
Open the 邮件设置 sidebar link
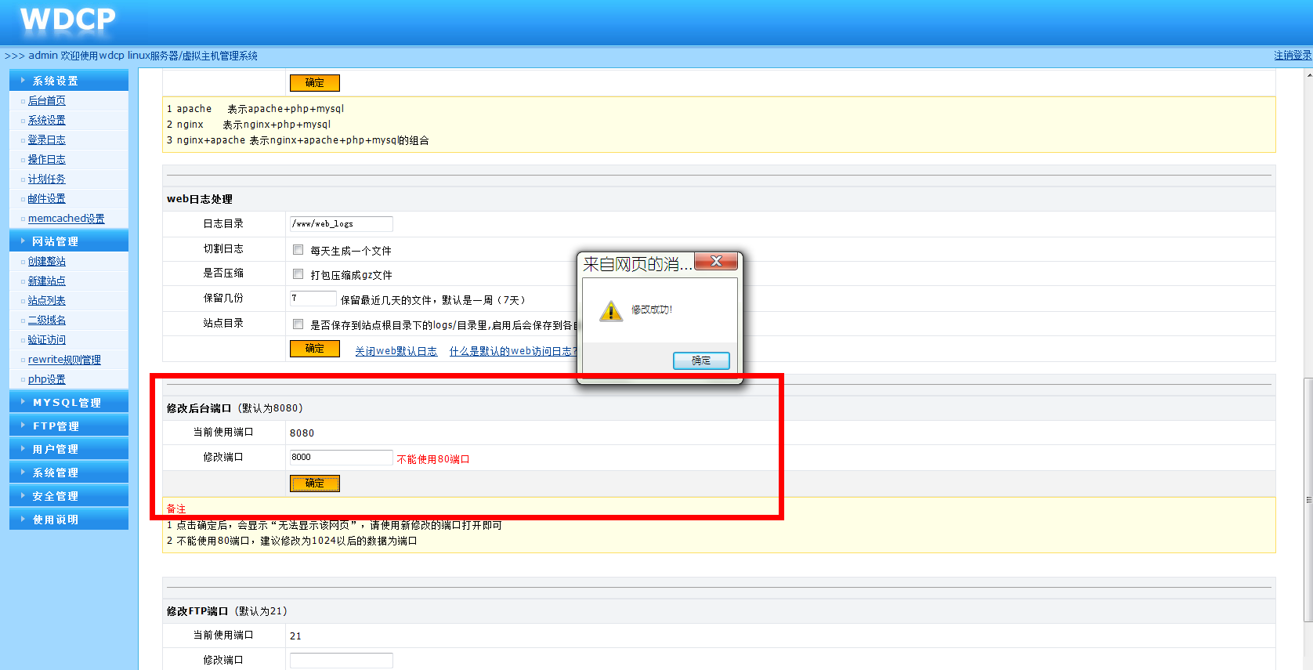pyautogui.click(x=47, y=198)
